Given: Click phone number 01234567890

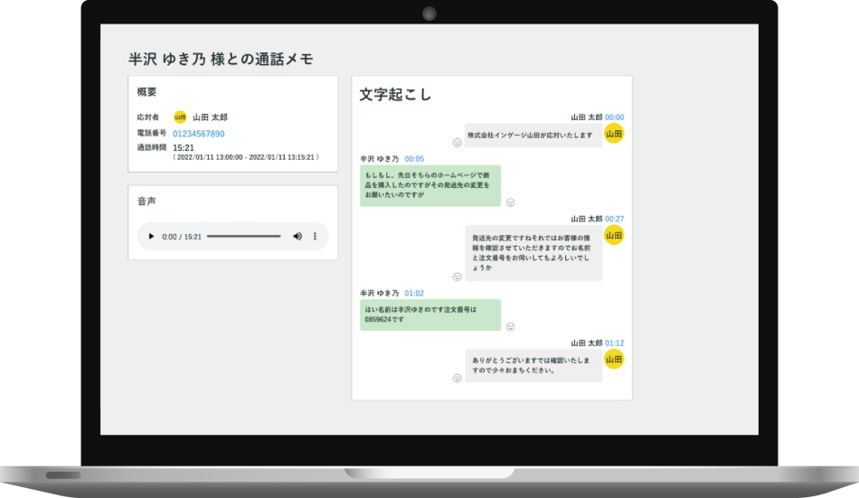Looking at the screenshot, I should click(x=198, y=134).
